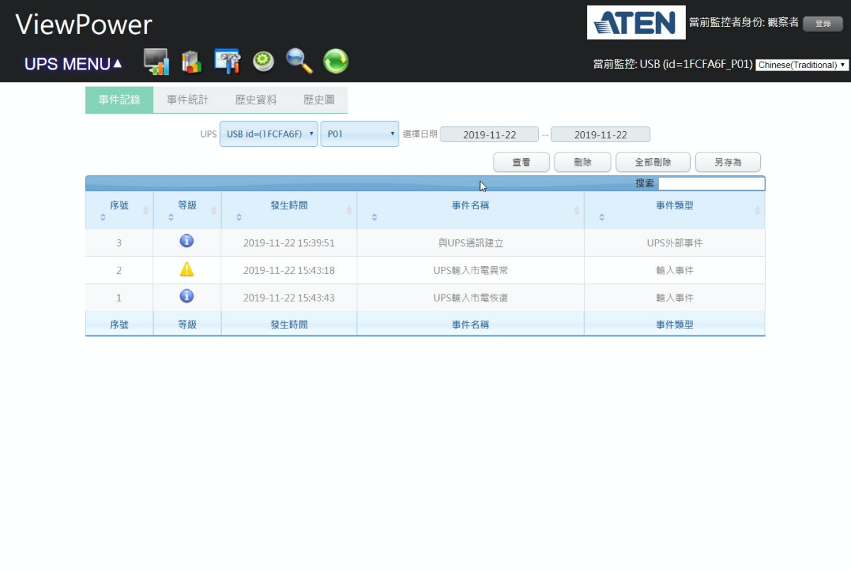Open the window with tools icon

click(x=228, y=62)
